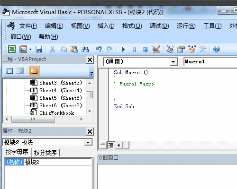Expand project toolbar overflow chevron
Image resolution: width=237 pixels, height=189 pixels.
91,73
